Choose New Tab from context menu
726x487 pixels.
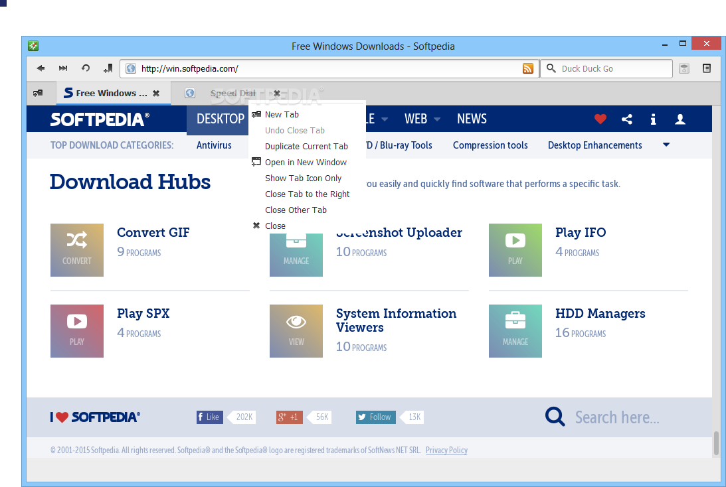tap(307, 114)
